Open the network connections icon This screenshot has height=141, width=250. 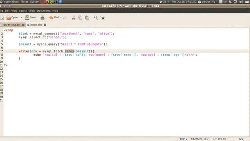[230, 2]
